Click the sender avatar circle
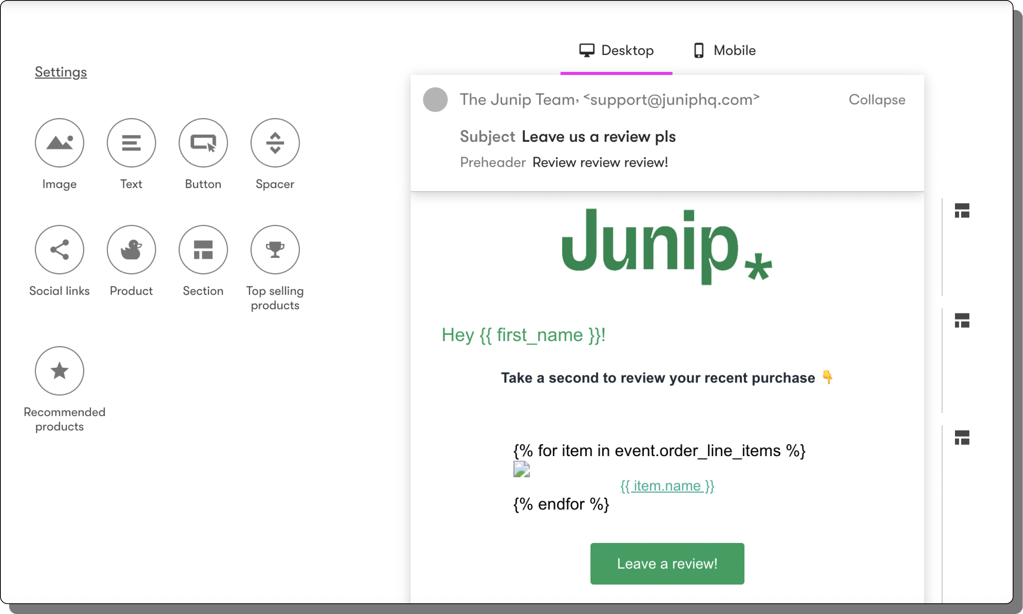The image size is (1023, 614). pos(435,99)
